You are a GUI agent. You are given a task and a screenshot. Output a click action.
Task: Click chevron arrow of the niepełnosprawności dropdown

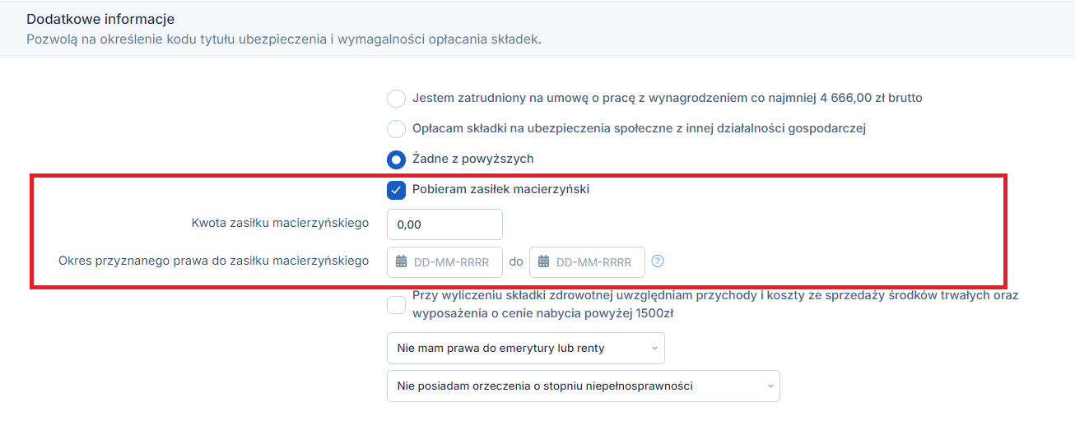tap(770, 386)
